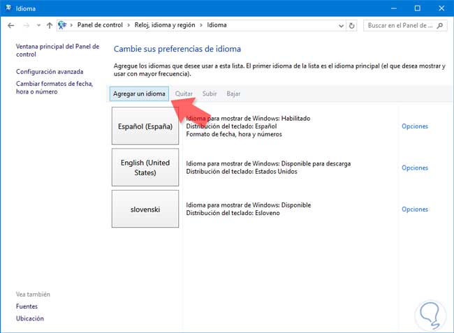Open Opciones for slovenski
This screenshot has height=333, width=454.
[x=415, y=209]
